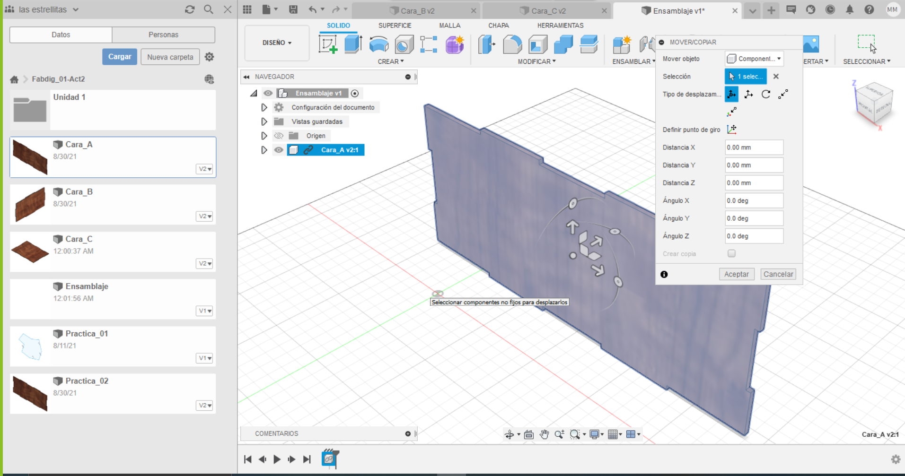Click Aceptar in the Mover/Copiar dialog

(x=737, y=274)
